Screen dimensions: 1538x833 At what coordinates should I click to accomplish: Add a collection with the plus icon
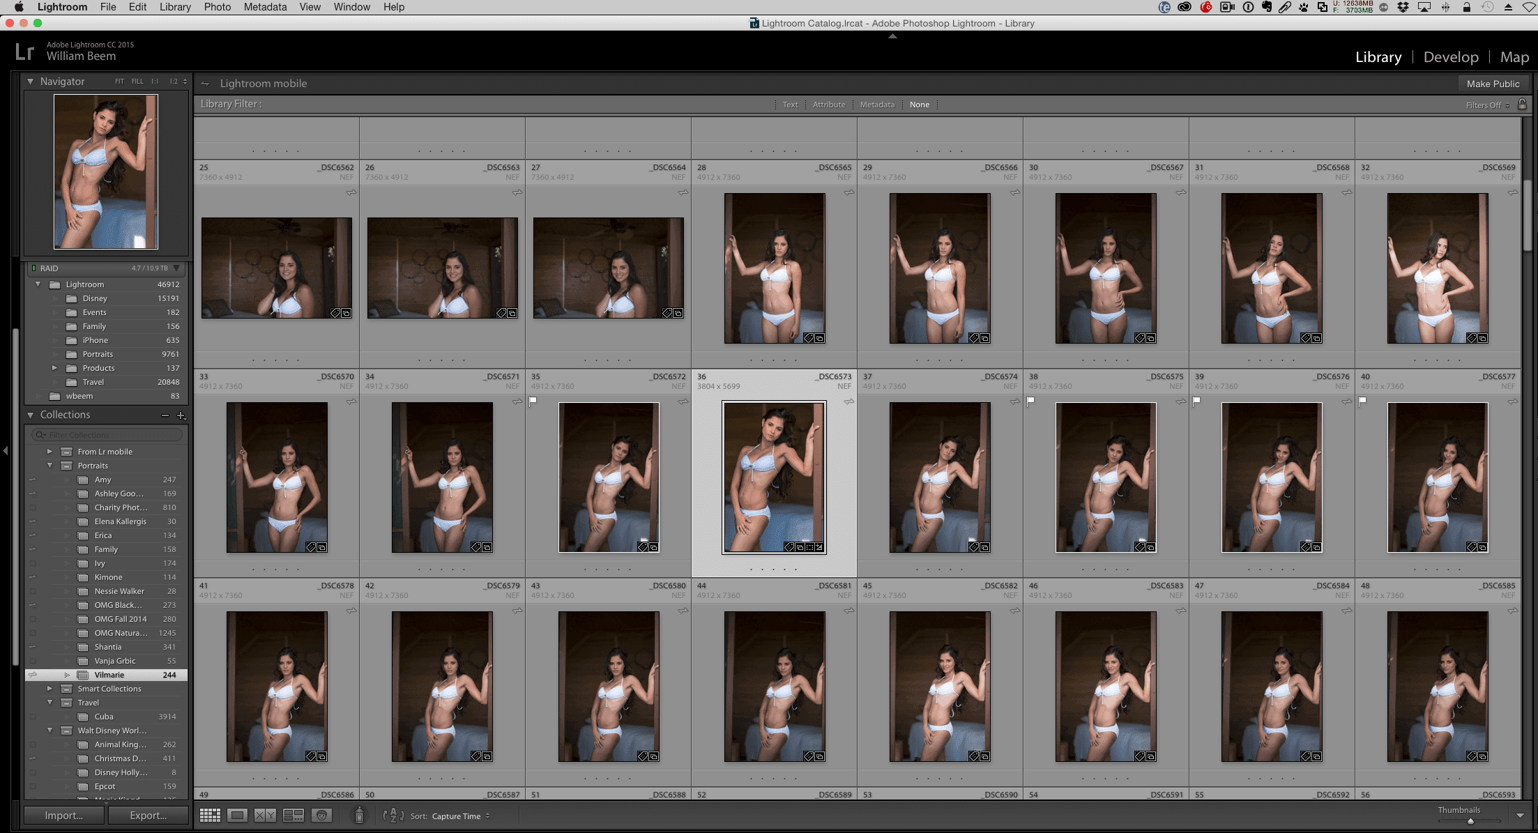coord(181,415)
